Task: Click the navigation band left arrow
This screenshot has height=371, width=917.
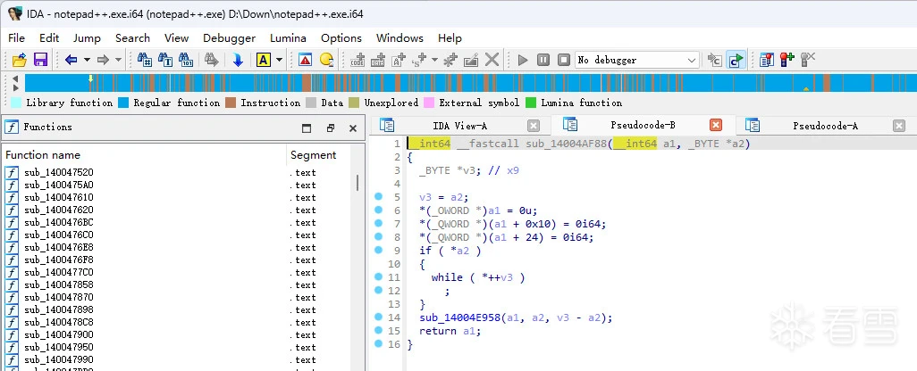Action: 15,78
